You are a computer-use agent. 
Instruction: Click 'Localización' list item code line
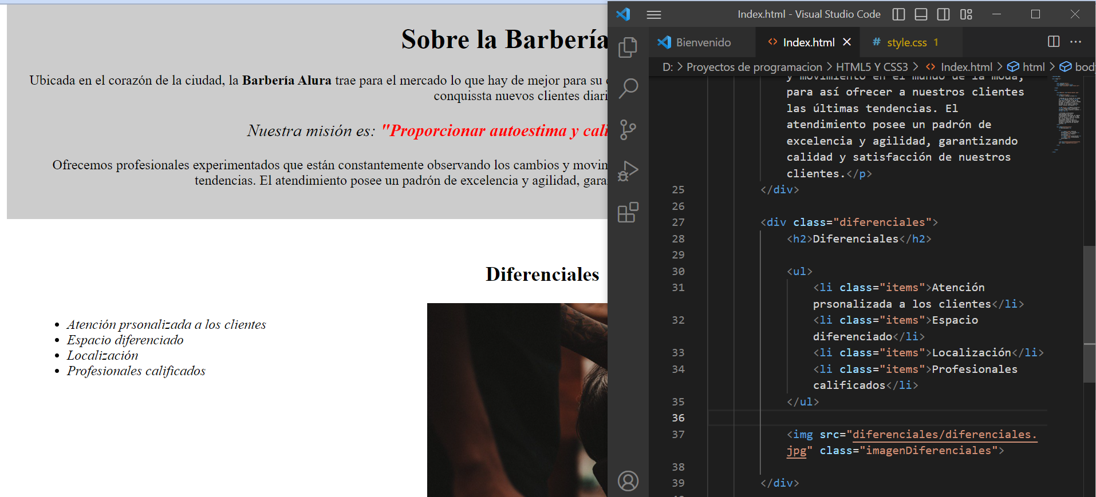(928, 352)
